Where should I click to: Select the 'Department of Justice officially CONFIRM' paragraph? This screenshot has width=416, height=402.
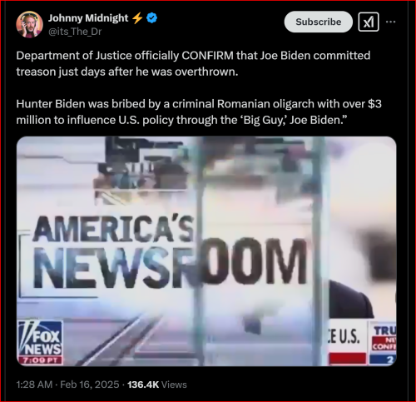click(x=193, y=63)
